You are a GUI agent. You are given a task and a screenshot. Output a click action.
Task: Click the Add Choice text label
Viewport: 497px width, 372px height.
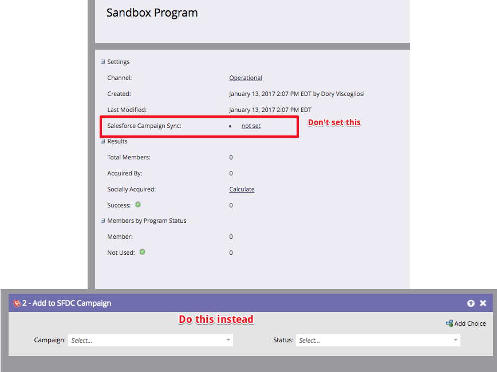(x=470, y=323)
